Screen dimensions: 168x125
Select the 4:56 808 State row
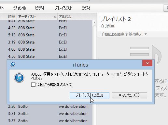click(x=46, y=56)
